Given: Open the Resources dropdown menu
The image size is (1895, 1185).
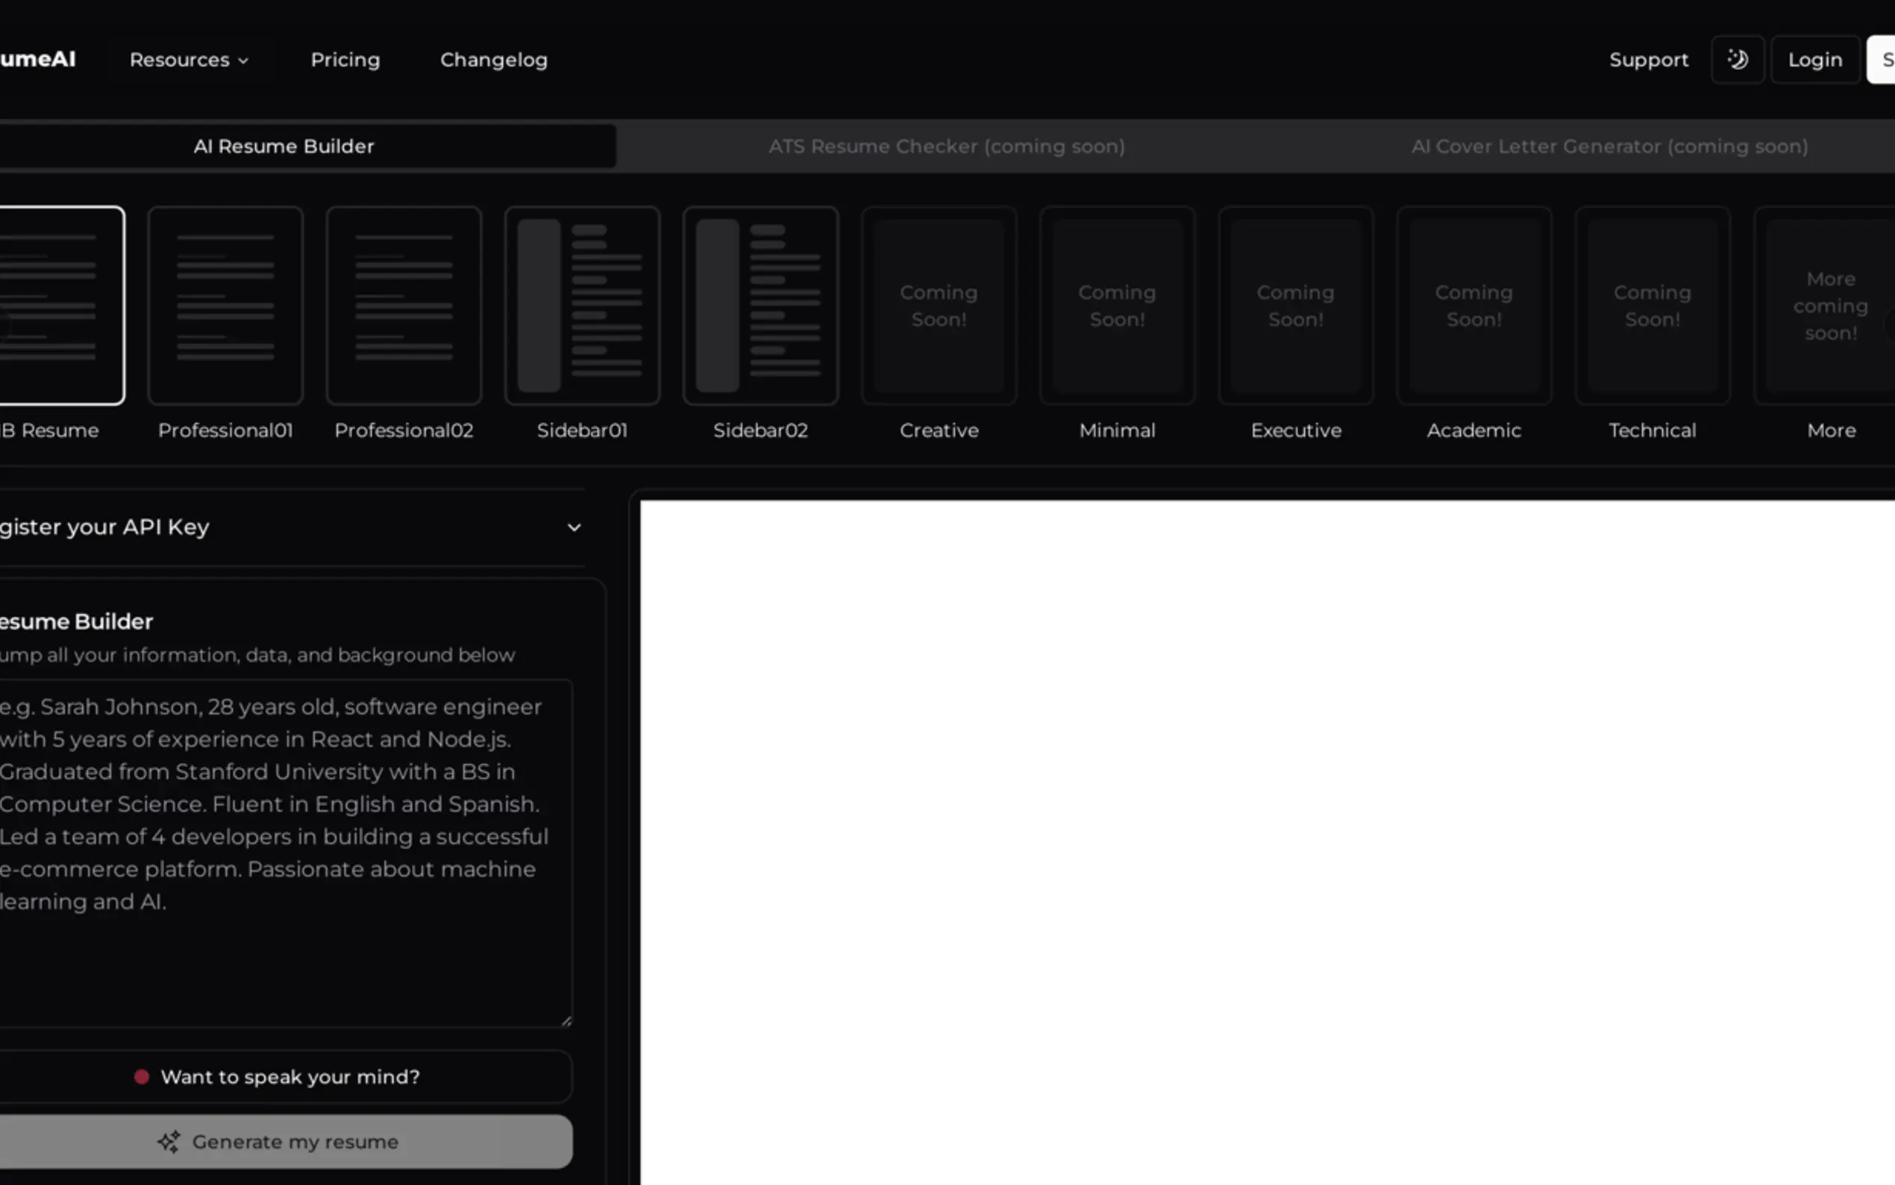Looking at the screenshot, I should tap(189, 60).
